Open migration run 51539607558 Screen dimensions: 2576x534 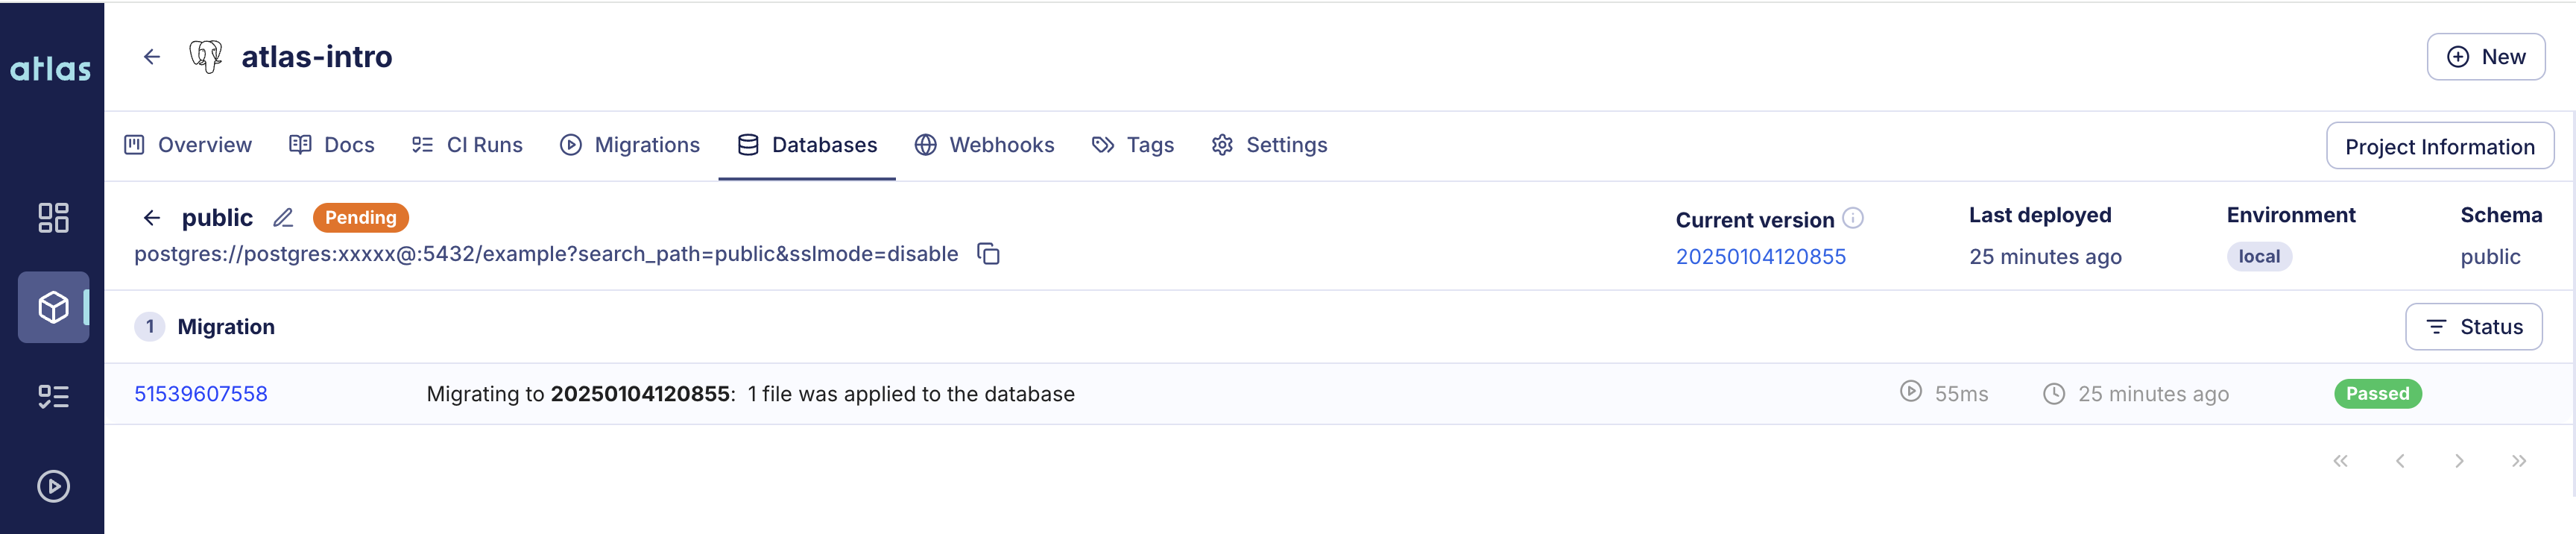[x=201, y=394]
